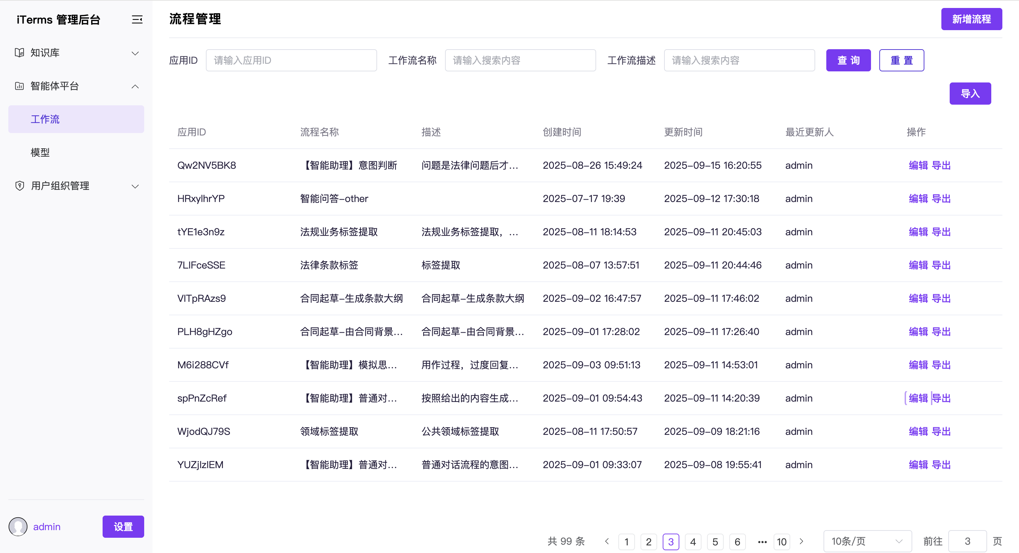Open the 10条/页 page size dropdown

coord(867,541)
